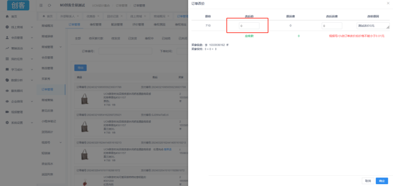Click the trend-line icon beside 营销活动

[7, 49]
